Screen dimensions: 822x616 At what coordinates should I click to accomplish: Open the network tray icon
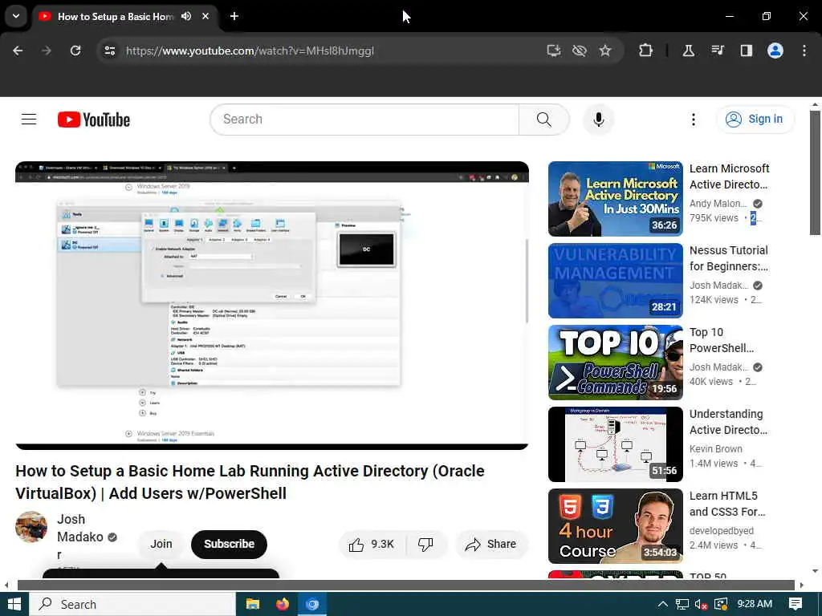[682, 605]
